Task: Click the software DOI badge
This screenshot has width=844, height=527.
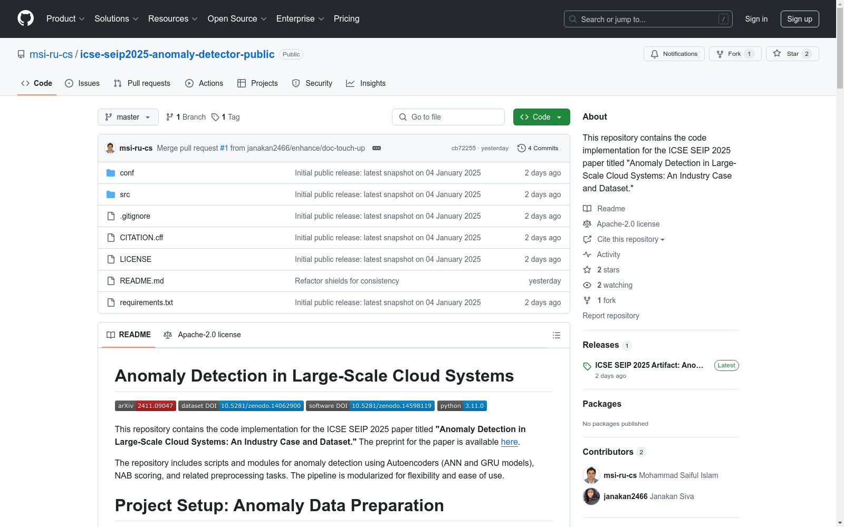Action: point(370,406)
